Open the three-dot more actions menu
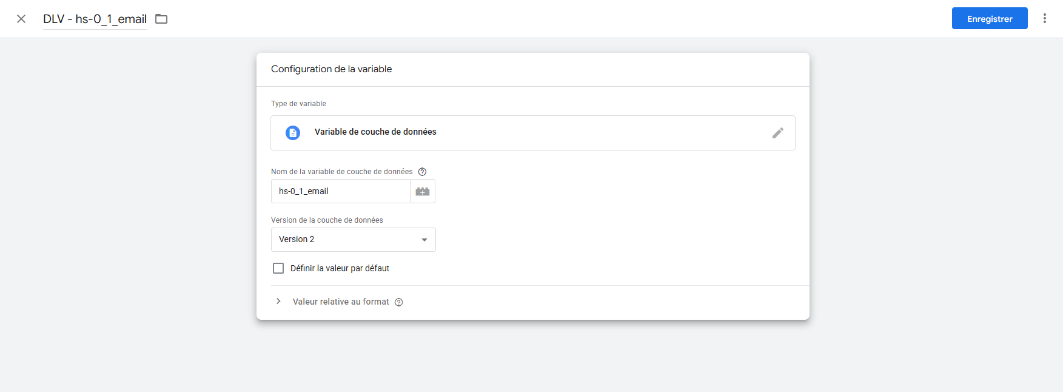The height and width of the screenshot is (392, 1063). 1044,19
